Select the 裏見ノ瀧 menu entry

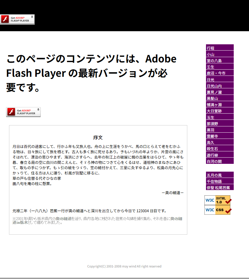coord(219,92)
